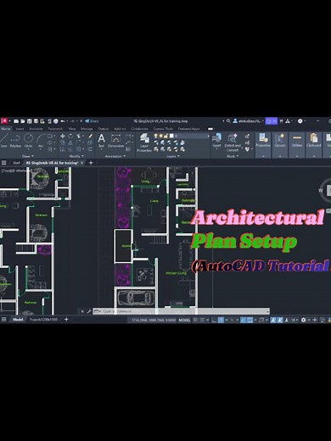This screenshot has width=331, height=441.
Task: Expand the Annotation panel dropdown
Action: [x=115, y=156]
